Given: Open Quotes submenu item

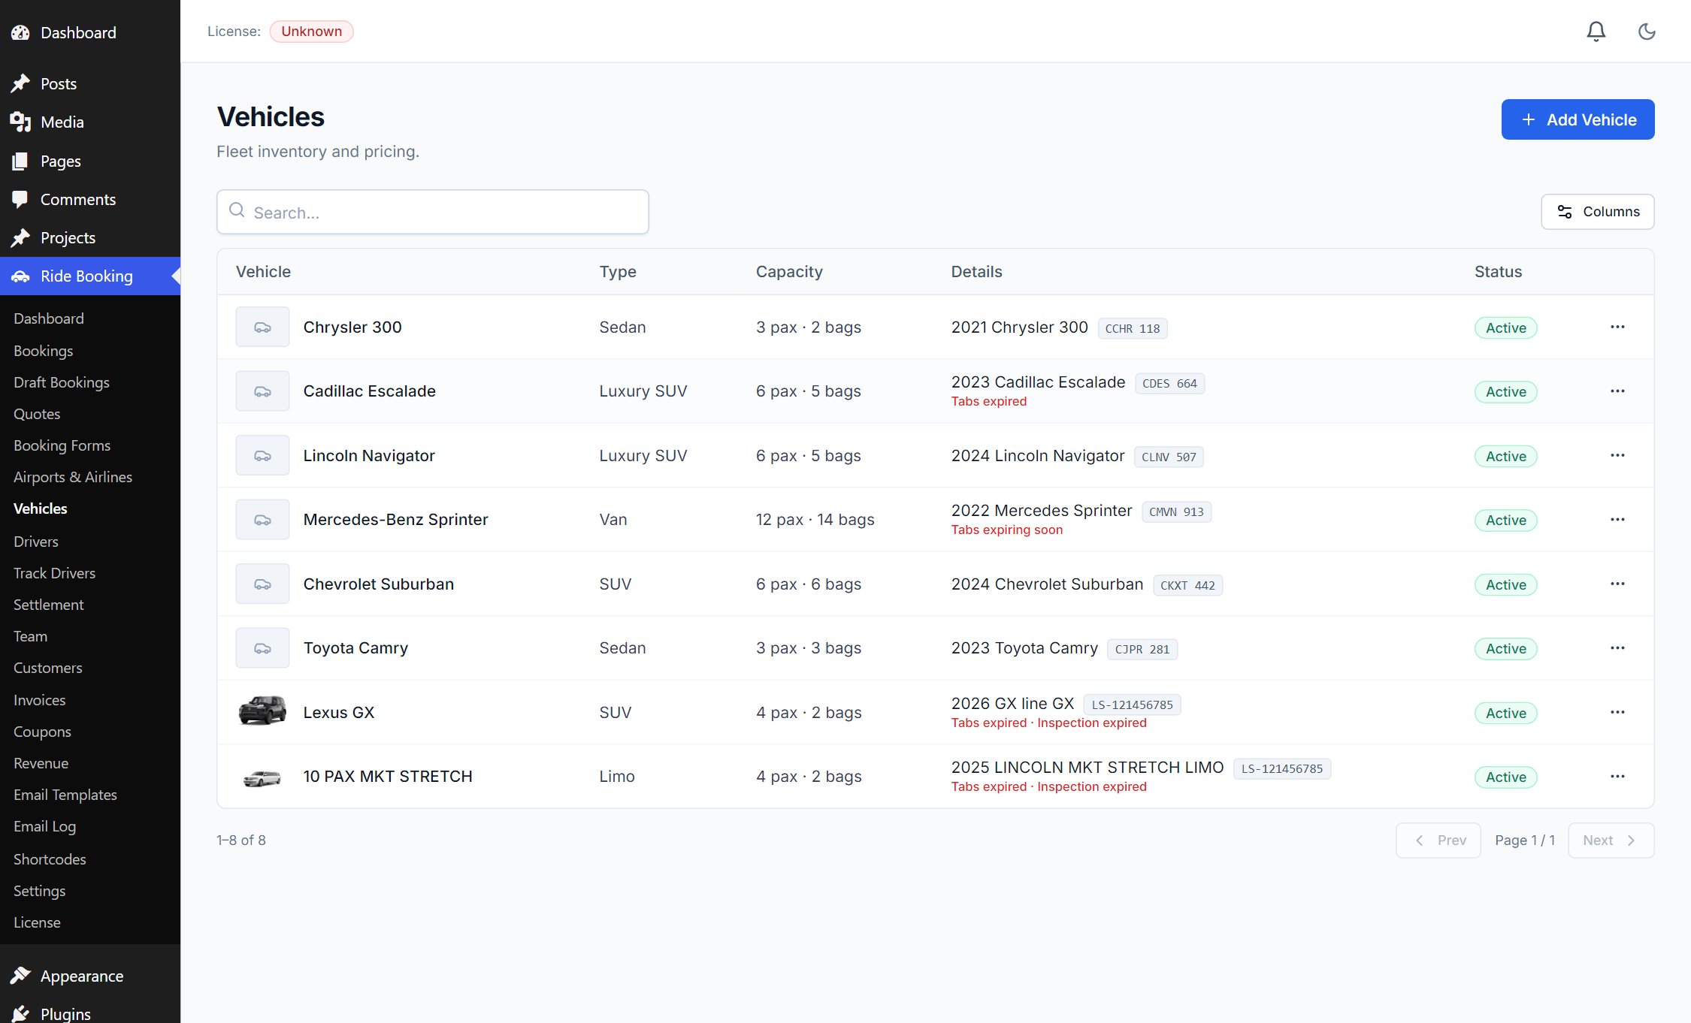Looking at the screenshot, I should pos(37,414).
